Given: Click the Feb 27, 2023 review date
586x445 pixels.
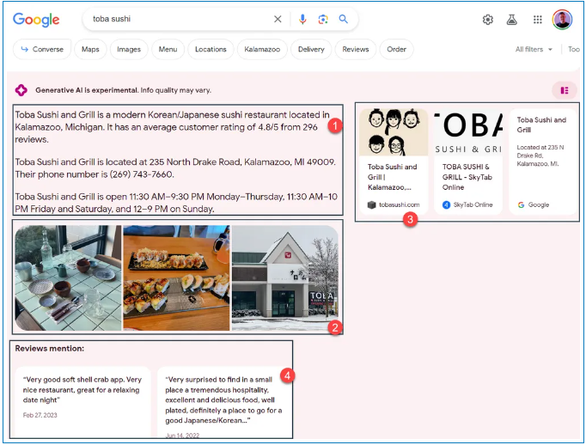Looking at the screenshot, I should 40,415.
